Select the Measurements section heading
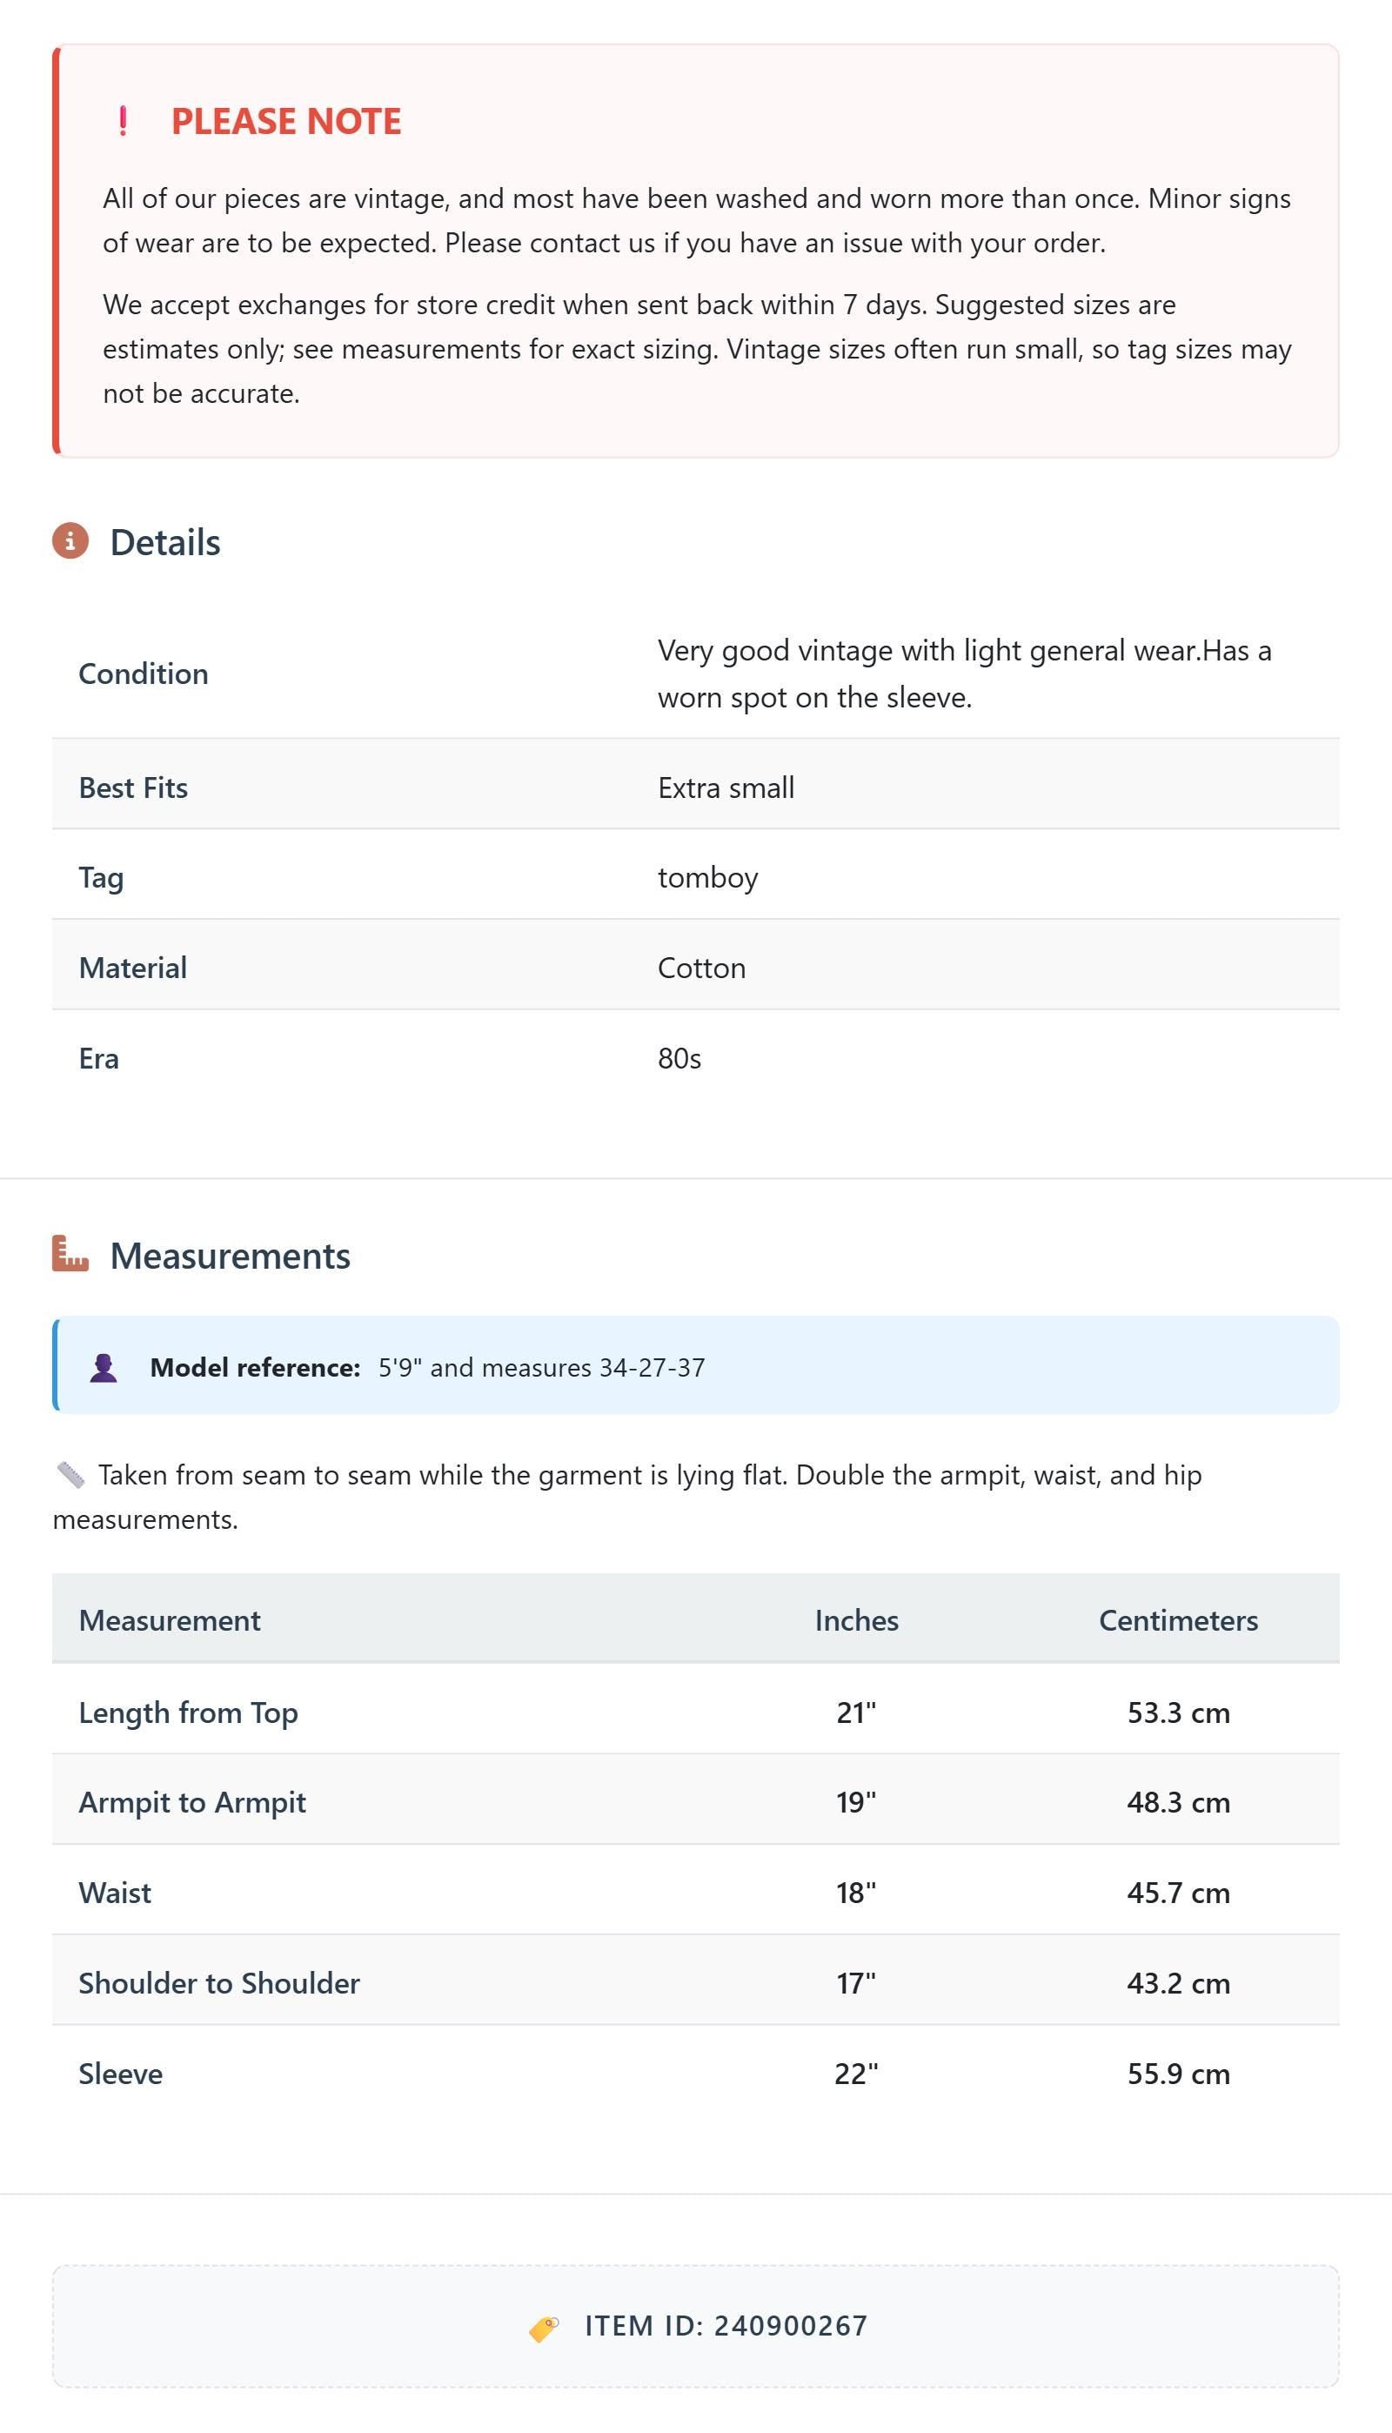Viewport: 1392px width, 2433px height. coord(231,1255)
